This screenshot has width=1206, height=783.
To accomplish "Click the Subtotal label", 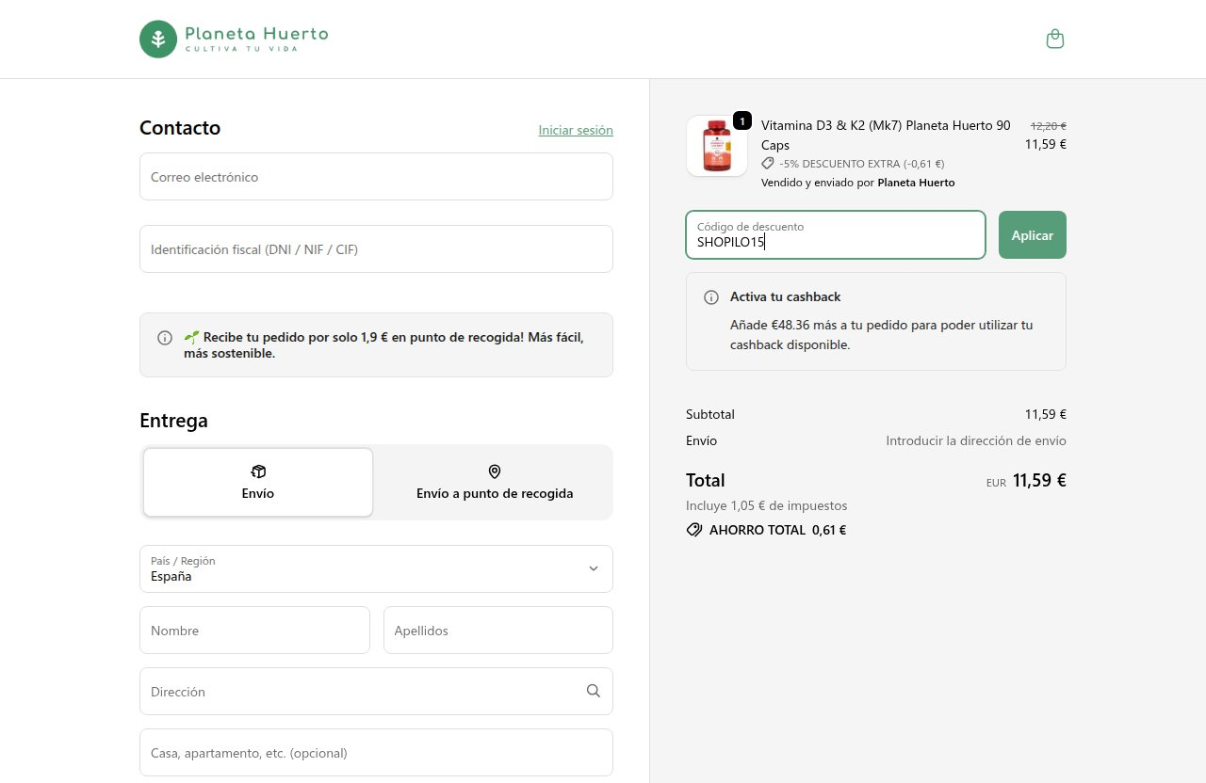I will [x=710, y=414].
